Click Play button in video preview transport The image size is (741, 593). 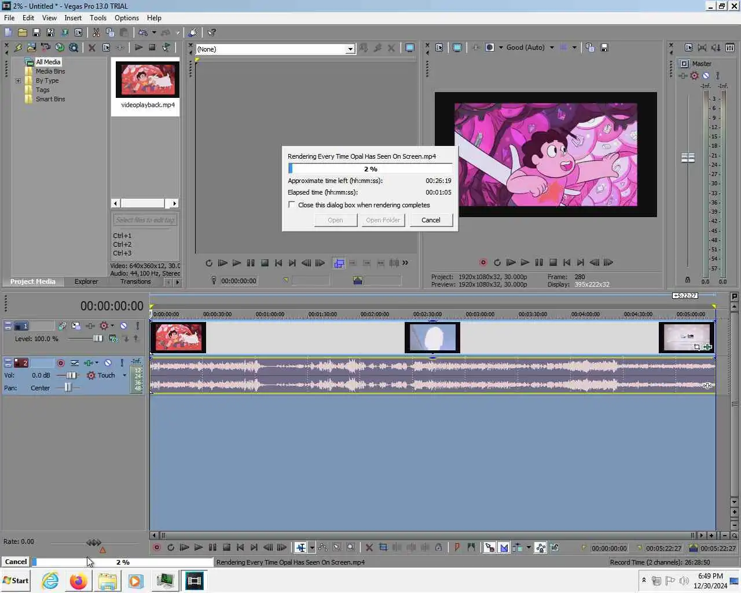[x=524, y=262]
